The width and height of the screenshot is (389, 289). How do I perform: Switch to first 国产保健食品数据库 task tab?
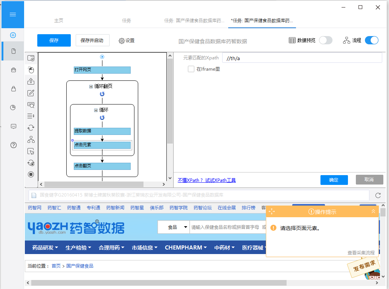point(194,21)
